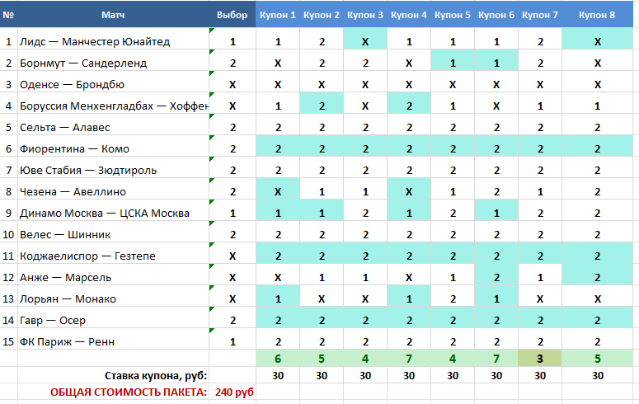Select the Гавр — Осер match cell

pos(113,321)
